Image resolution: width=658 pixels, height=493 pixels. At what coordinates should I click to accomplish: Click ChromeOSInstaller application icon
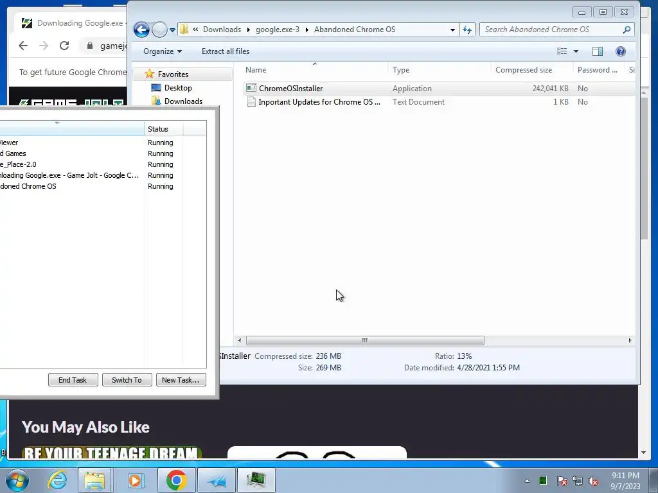coord(251,88)
